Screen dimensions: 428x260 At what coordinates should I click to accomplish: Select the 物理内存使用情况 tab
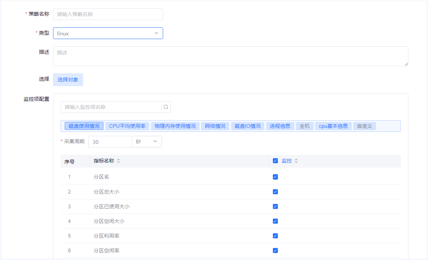point(175,126)
